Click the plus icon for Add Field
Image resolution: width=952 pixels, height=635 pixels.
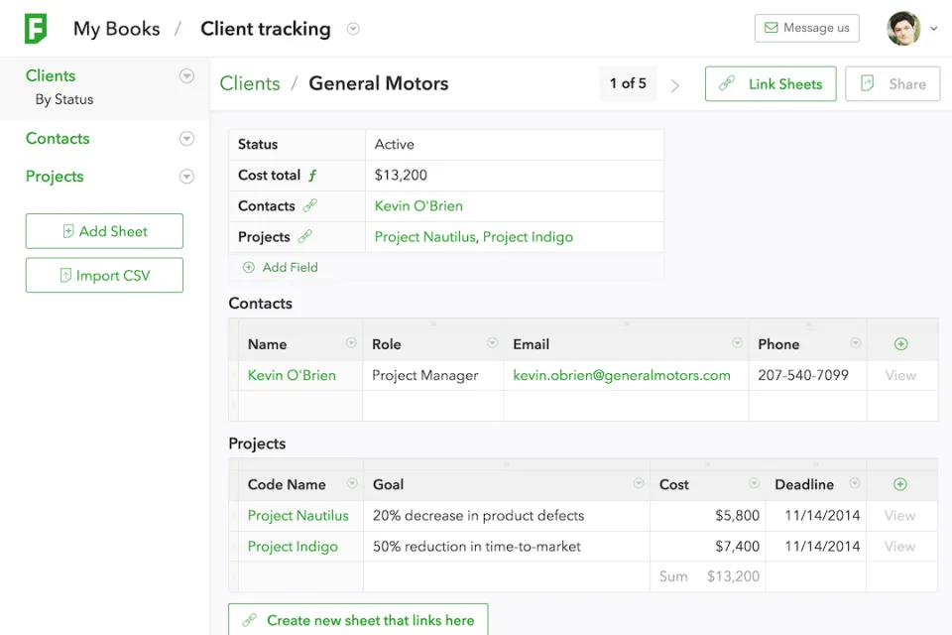pos(248,267)
